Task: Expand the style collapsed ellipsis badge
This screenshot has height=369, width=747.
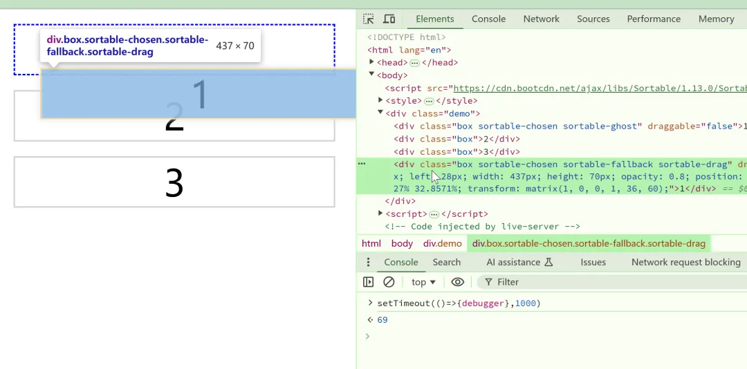Action: tap(429, 101)
